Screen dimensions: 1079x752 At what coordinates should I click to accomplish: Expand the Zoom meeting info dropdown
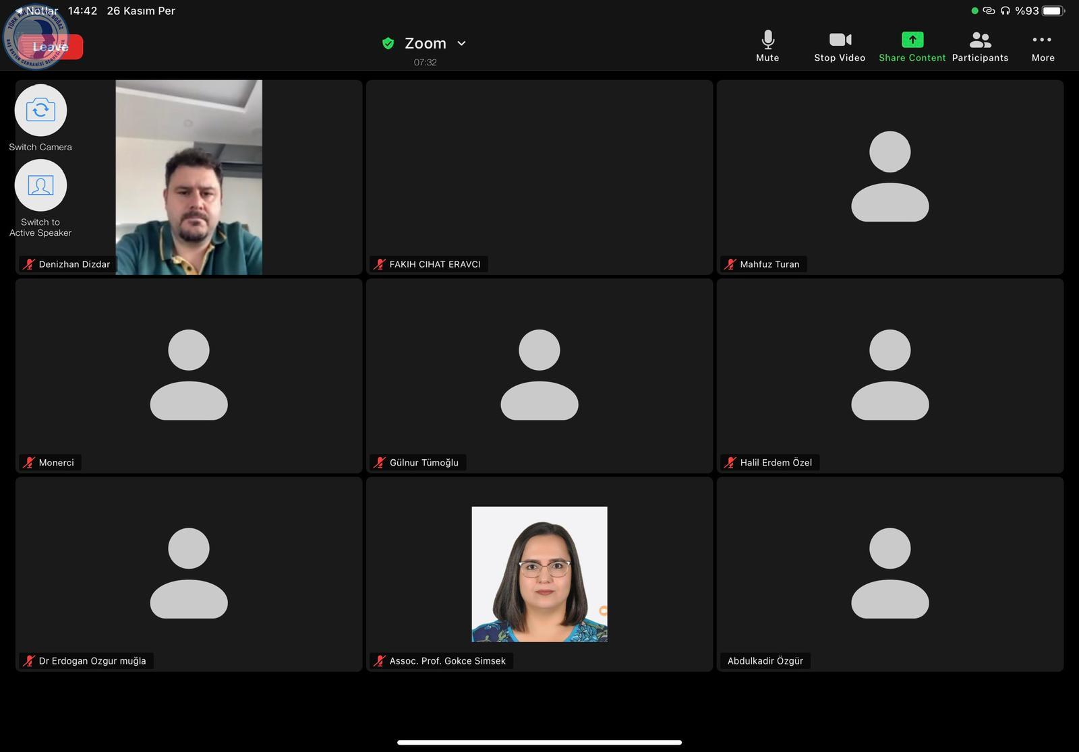coord(461,43)
